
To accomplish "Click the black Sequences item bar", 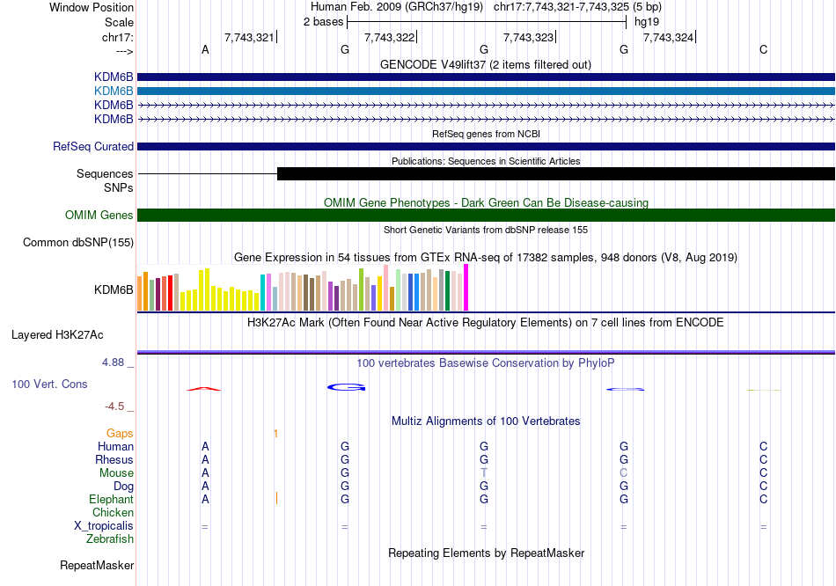I will pos(556,174).
